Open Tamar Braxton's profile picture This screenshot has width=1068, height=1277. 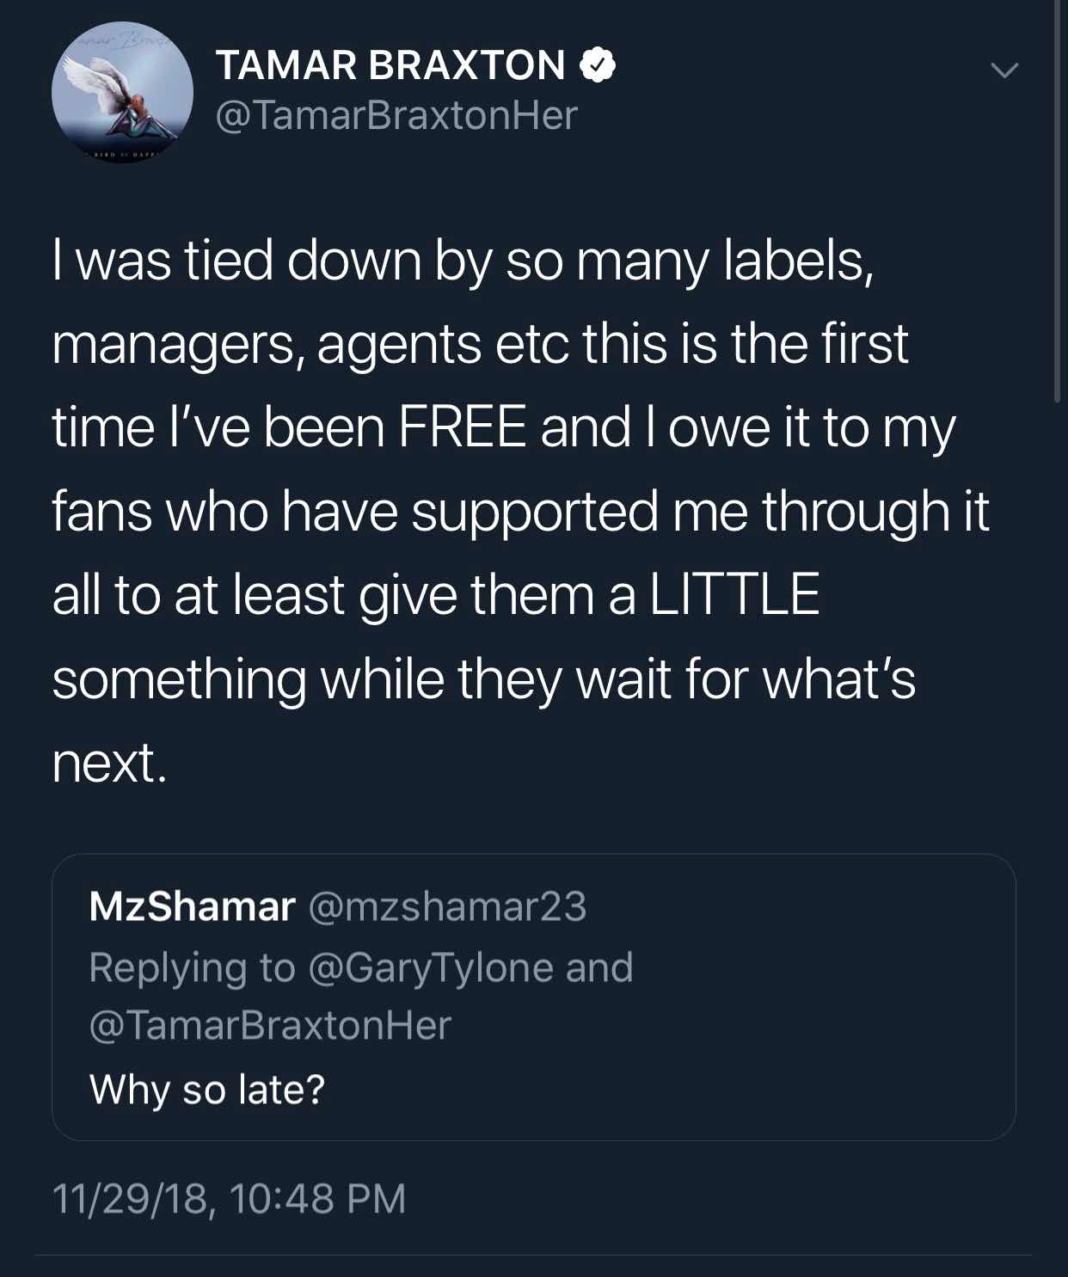122,93
